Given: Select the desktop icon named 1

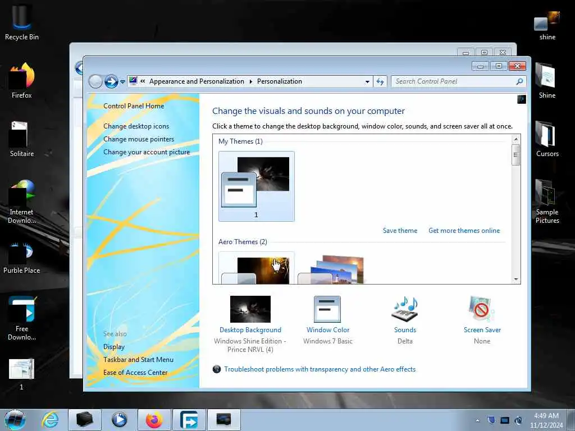Looking at the screenshot, I should click(21, 374).
